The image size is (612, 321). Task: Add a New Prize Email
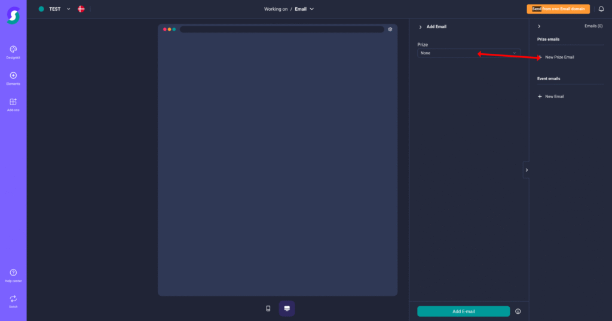[556, 57]
